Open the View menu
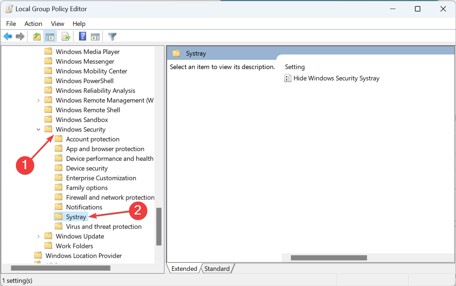 coord(58,24)
